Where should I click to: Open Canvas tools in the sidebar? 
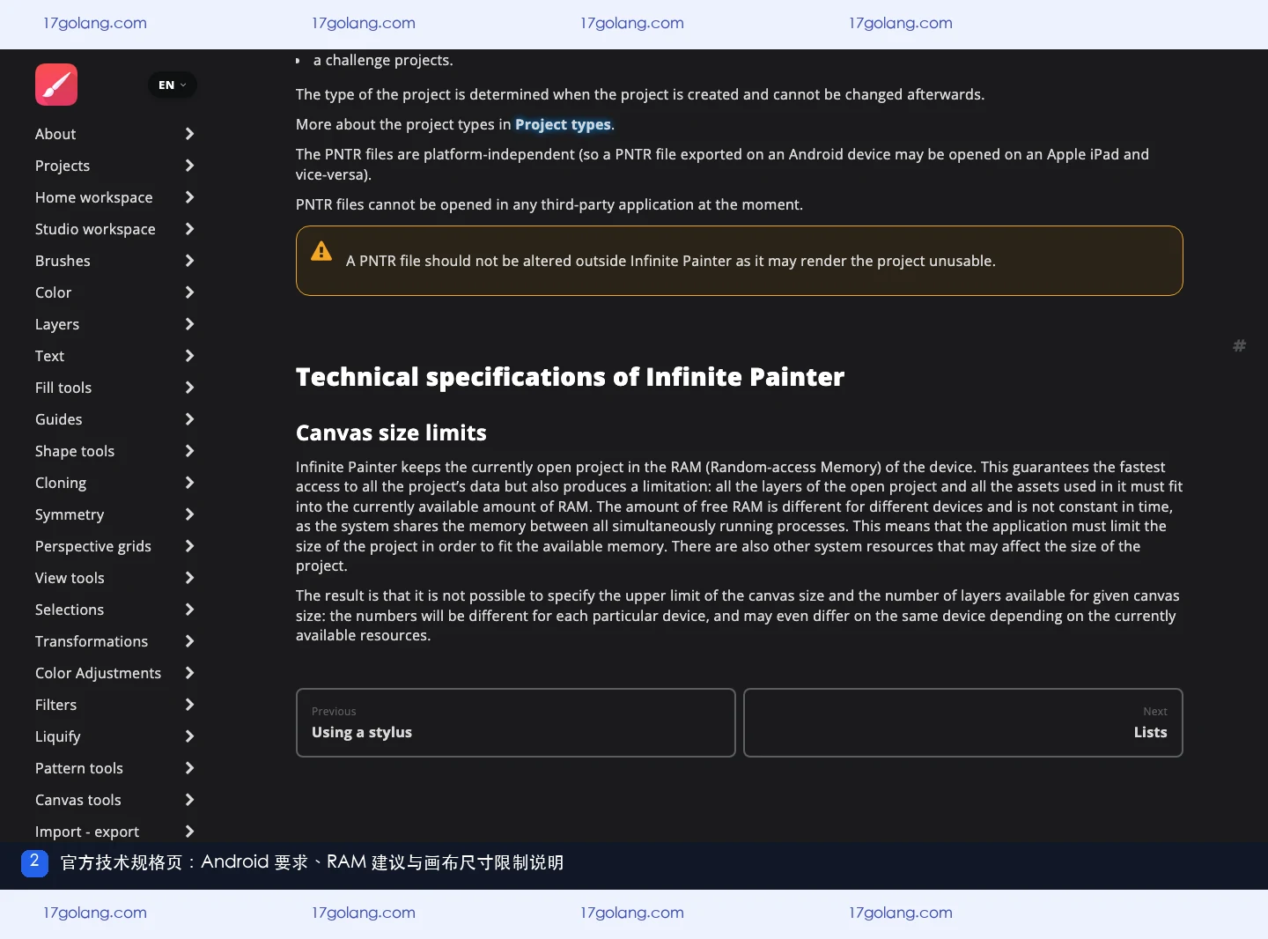click(78, 800)
